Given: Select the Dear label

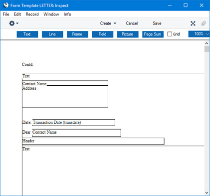Looking at the screenshot, I should click(x=26, y=132).
